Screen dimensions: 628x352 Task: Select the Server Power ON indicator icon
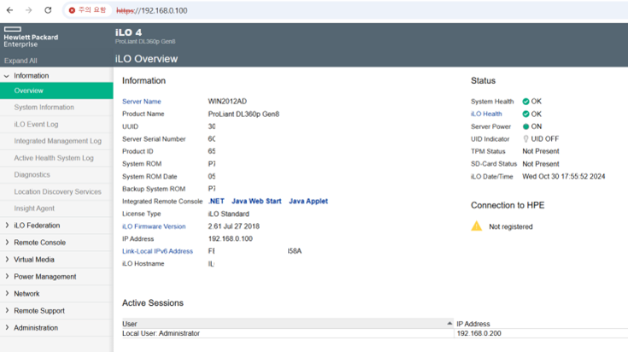coord(525,126)
